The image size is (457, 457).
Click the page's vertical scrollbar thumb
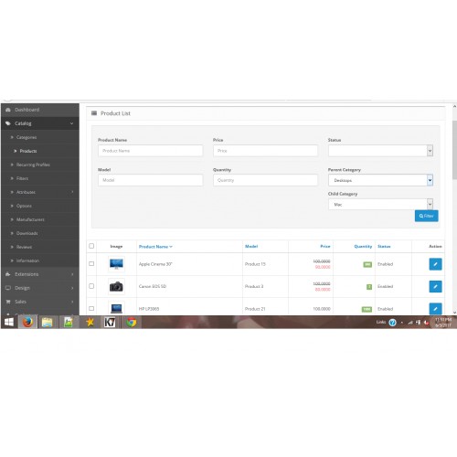(x=454, y=149)
